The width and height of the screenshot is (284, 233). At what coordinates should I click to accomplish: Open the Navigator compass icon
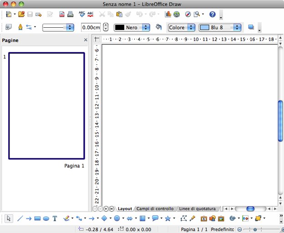click(188, 14)
